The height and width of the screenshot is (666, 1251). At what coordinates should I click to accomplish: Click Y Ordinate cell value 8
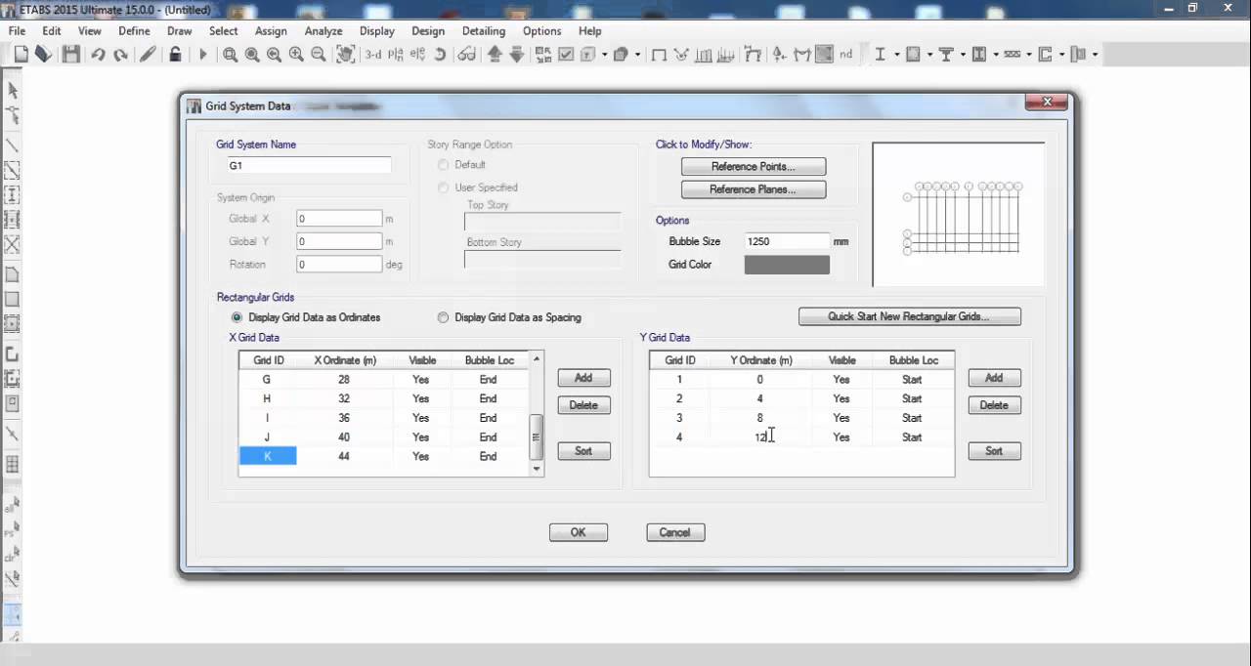(759, 418)
